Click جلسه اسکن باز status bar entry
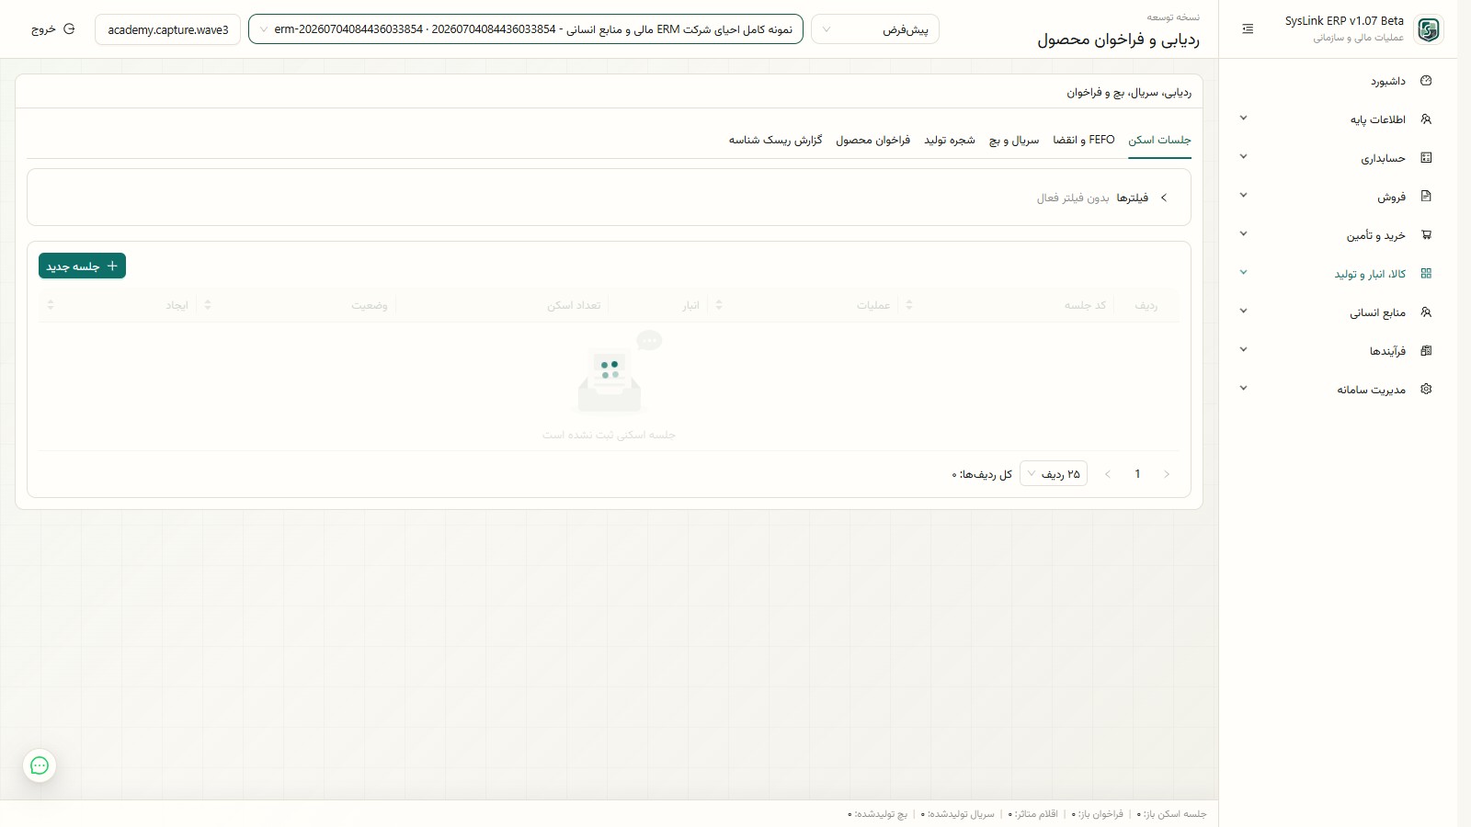This screenshot has width=1471, height=827. [x=1172, y=814]
